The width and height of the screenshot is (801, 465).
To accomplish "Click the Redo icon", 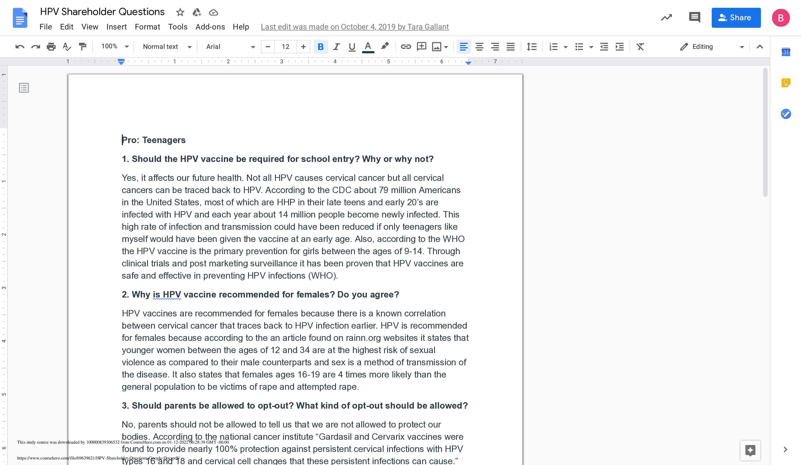I will tap(35, 47).
